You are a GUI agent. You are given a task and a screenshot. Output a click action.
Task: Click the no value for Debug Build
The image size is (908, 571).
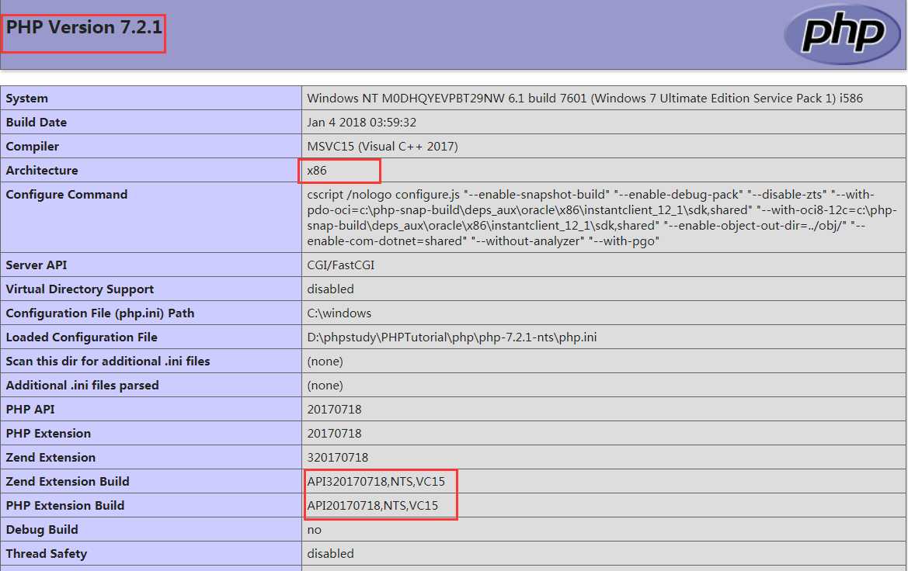coord(314,530)
